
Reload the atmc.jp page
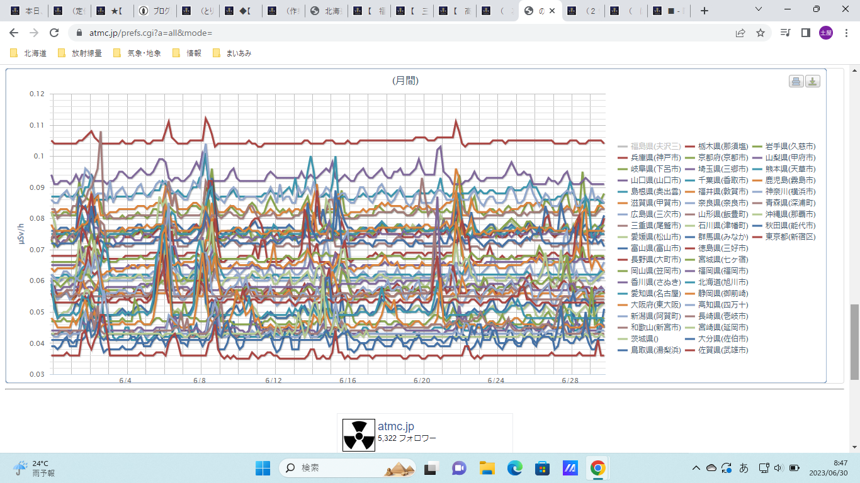[x=54, y=33]
